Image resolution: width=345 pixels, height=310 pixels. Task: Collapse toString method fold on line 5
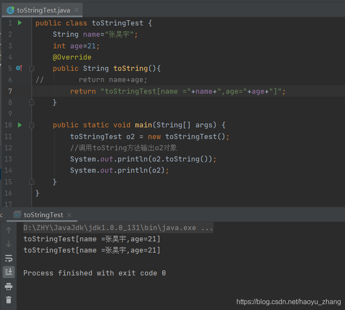coord(32,69)
